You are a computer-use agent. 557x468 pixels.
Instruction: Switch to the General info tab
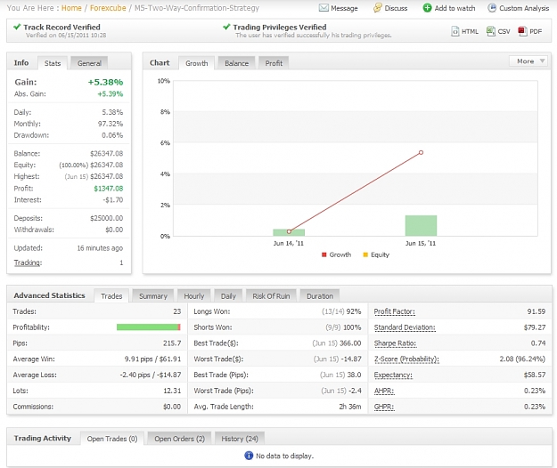tap(89, 63)
